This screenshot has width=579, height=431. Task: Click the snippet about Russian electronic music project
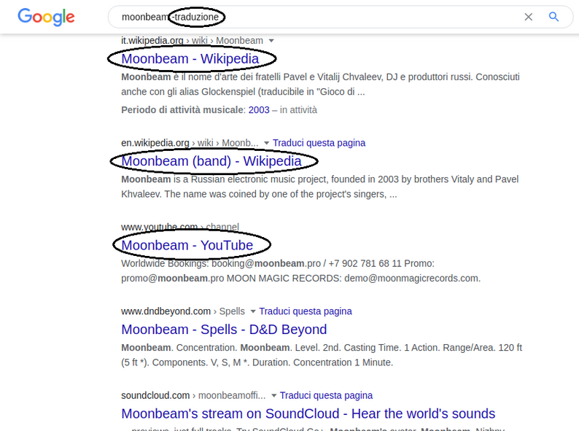(x=320, y=187)
